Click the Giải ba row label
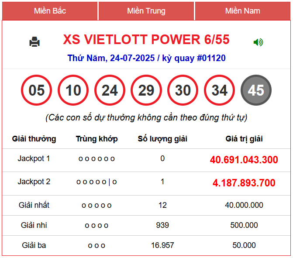Image resolution: width=293 pixels, height=258 pixels. 34,245
